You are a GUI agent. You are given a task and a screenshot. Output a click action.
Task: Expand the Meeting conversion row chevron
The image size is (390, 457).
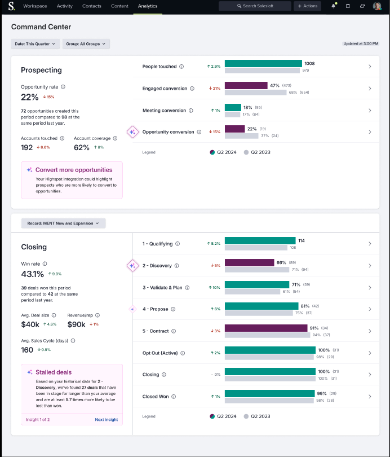(x=370, y=111)
